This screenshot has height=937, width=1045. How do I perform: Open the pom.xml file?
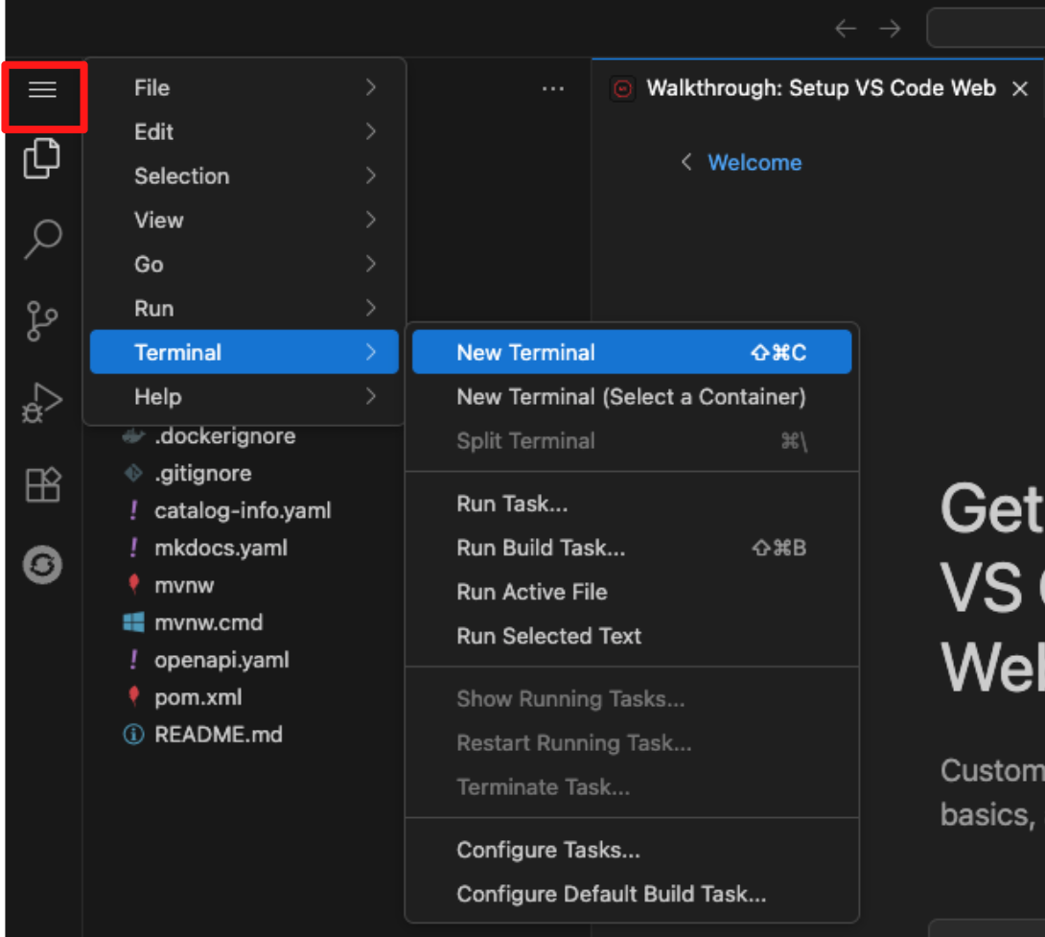point(197,697)
